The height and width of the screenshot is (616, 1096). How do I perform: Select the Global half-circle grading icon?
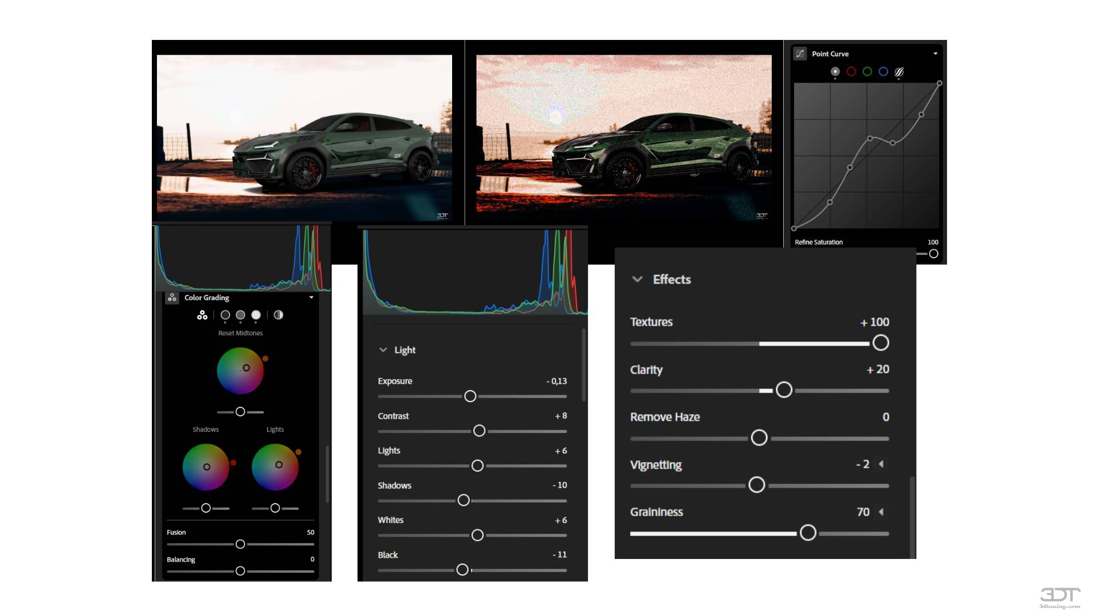[x=278, y=315]
